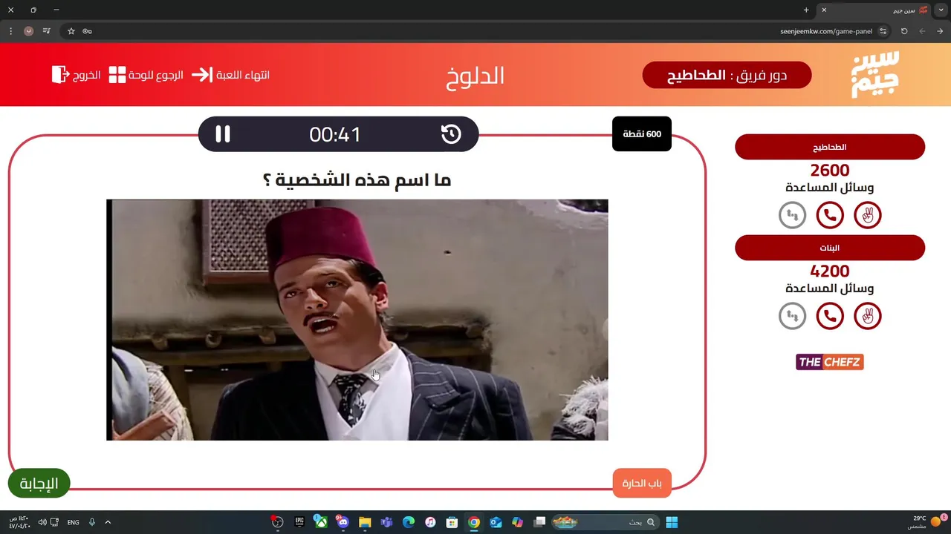Use البنات team phone call lifeline
The image size is (951, 534).
pyautogui.click(x=830, y=316)
